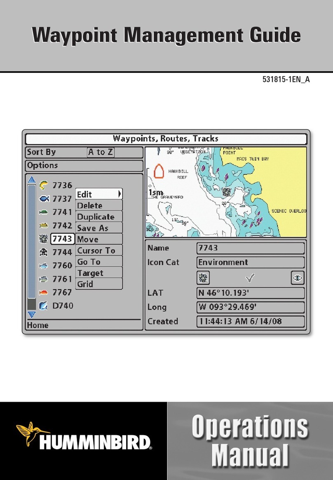Viewport: 333px width, 480px height.
Task: Click the Name field showing 7743
Action: pyautogui.click(x=251, y=248)
